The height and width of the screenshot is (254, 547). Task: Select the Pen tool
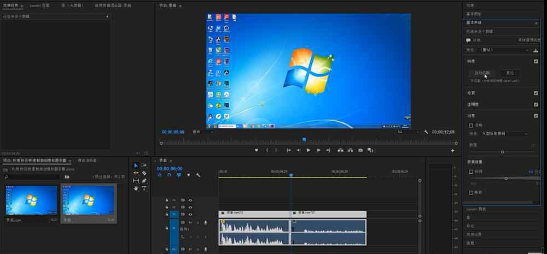(x=144, y=180)
